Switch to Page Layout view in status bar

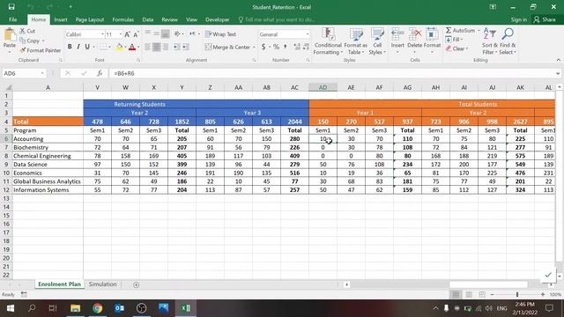pyautogui.click(x=469, y=294)
